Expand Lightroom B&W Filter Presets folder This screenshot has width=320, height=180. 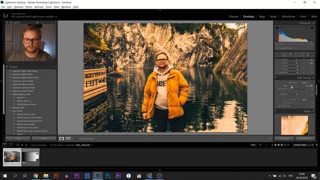tap(10, 71)
